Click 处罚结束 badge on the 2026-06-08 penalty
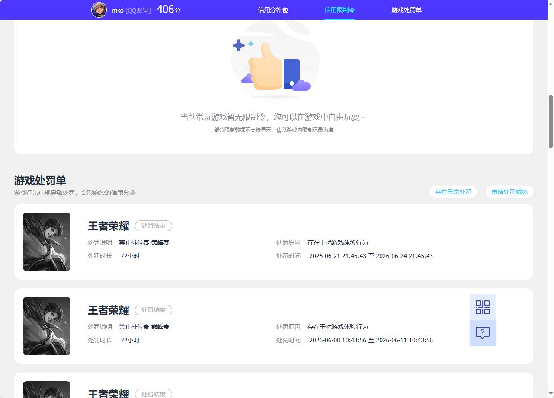The image size is (554, 398). pyautogui.click(x=154, y=310)
